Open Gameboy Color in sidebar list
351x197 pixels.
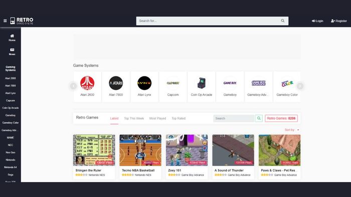click(x=11, y=122)
